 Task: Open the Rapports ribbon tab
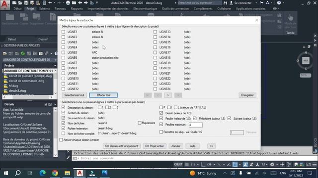coord(77,9)
